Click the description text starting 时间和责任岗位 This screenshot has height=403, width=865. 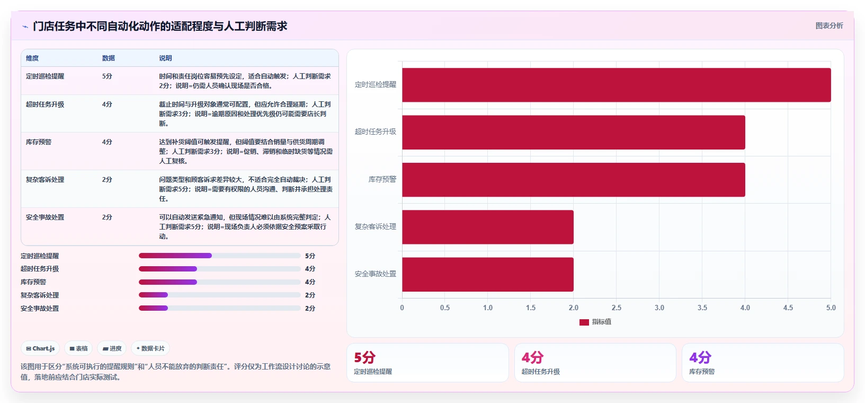pyautogui.click(x=245, y=81)
